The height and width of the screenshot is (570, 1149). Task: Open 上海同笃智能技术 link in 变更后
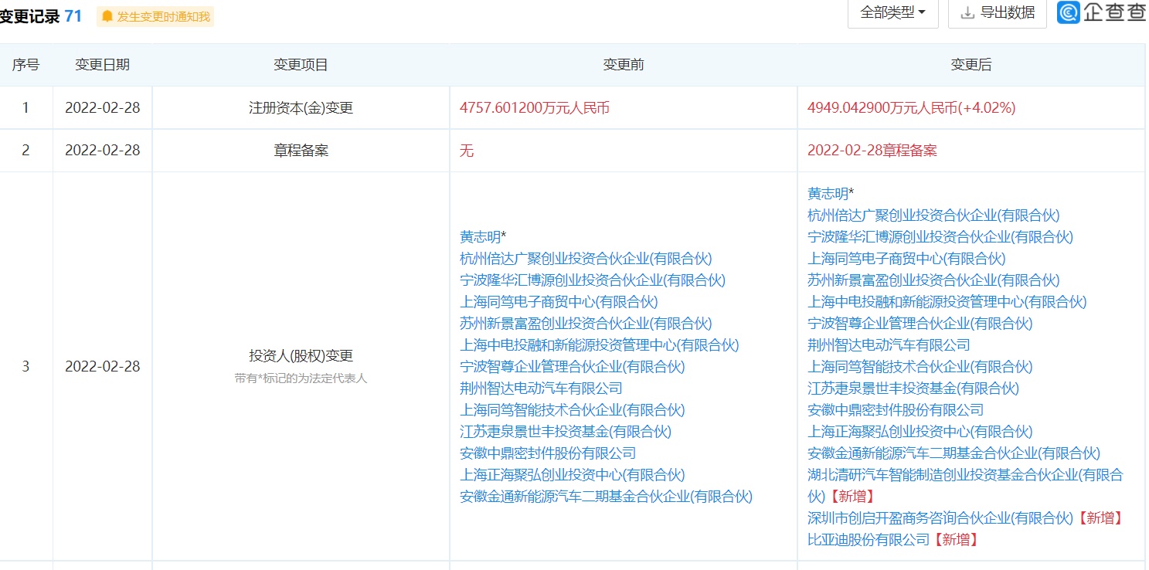point(920,367)
